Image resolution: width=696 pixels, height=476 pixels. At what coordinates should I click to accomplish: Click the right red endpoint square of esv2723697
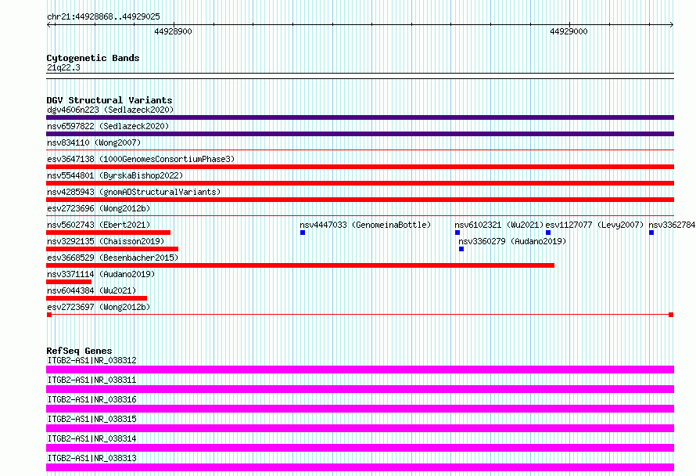(671, 315)
